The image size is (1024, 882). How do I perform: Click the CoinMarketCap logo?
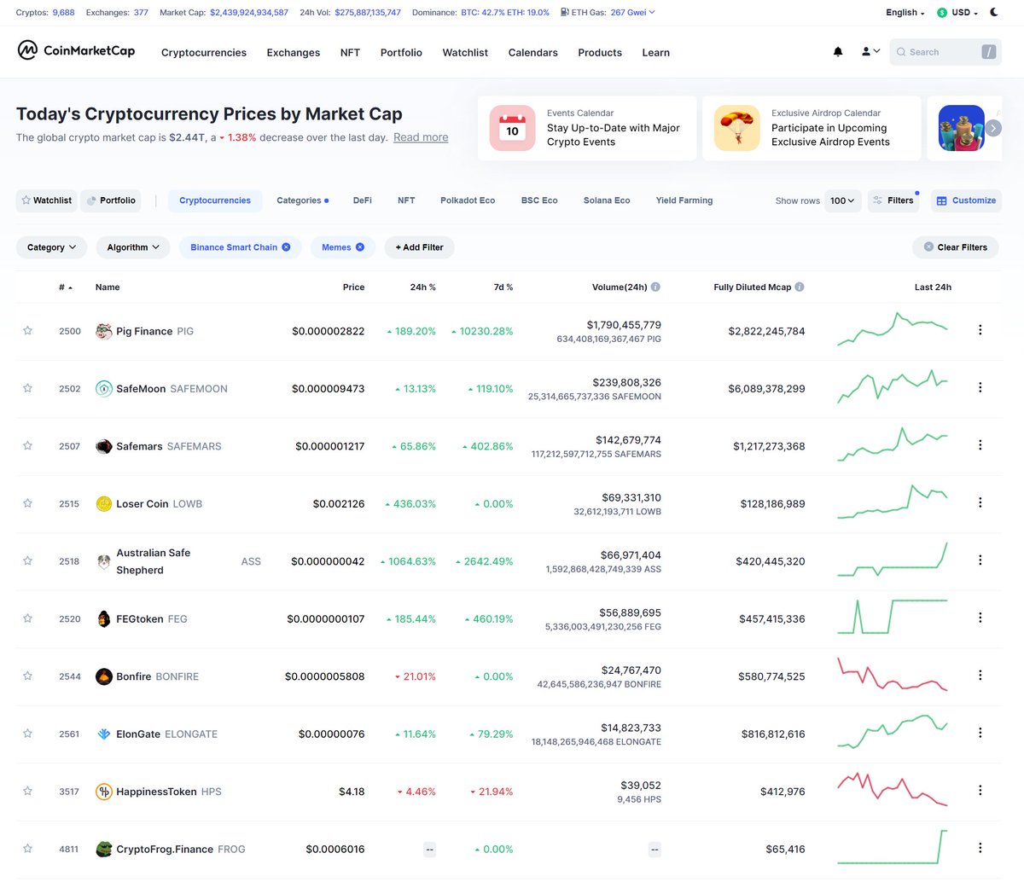76,50
